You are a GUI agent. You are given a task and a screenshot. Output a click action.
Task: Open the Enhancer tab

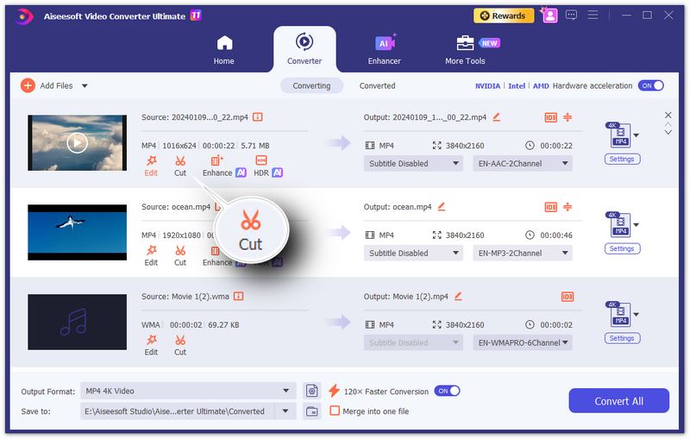click(385, 50)
